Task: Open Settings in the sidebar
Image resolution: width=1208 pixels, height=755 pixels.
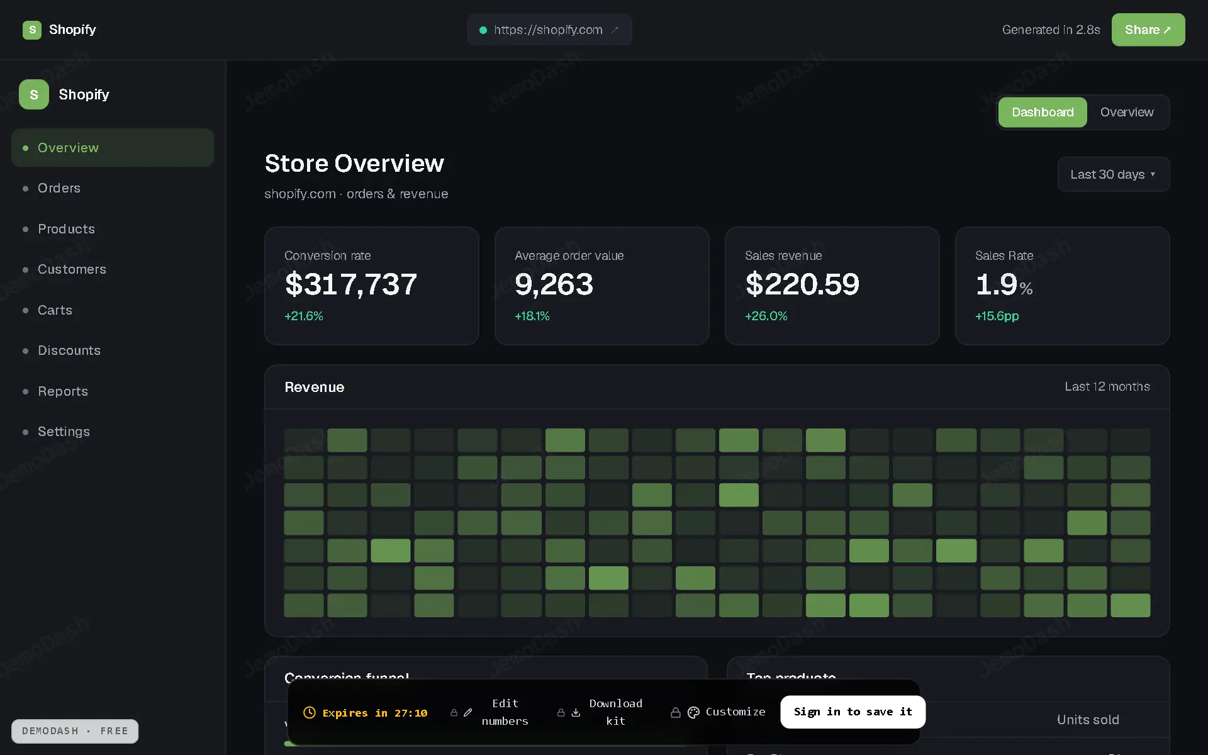Action: [x=113, y=432]
